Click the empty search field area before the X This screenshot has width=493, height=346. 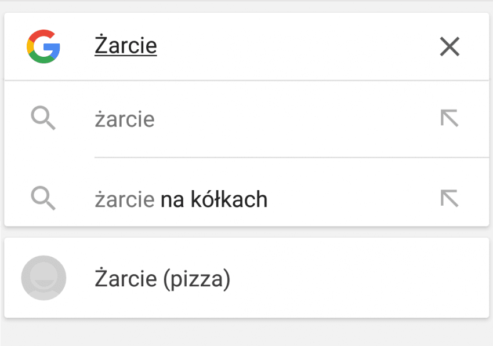[296, 46]
